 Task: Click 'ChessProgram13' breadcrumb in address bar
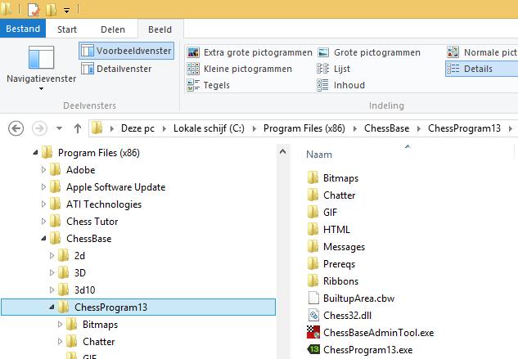click(464, 128)
